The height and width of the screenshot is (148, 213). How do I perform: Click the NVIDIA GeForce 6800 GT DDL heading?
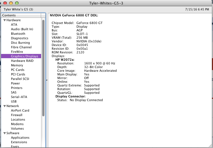tap(74, 15)
